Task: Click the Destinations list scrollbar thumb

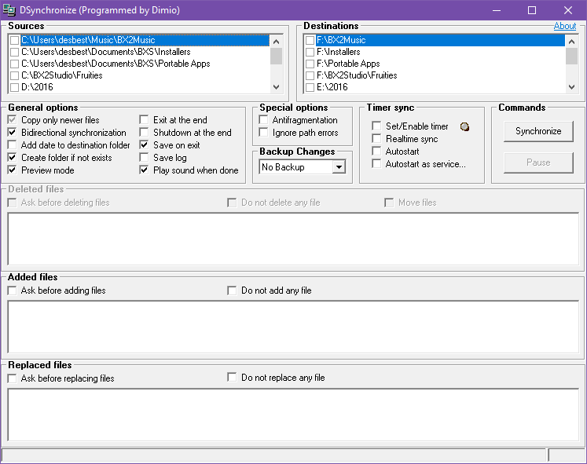Action: point(571,56)
